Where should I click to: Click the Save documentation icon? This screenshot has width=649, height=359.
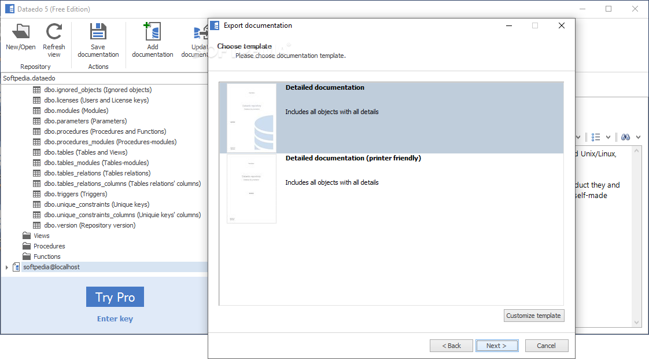98,32
